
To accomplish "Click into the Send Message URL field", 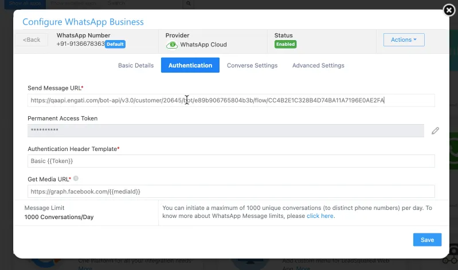I will pyautogui.click(x=231, y=100).
